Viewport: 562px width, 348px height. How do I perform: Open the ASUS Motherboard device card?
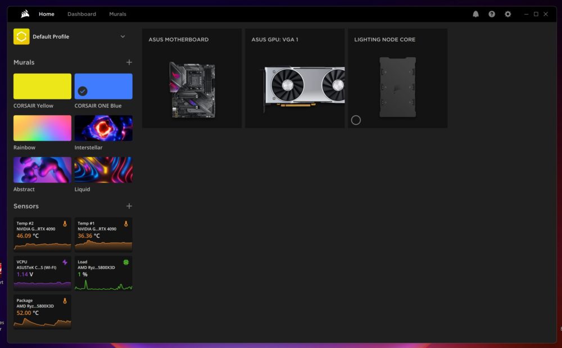[192, 79]
